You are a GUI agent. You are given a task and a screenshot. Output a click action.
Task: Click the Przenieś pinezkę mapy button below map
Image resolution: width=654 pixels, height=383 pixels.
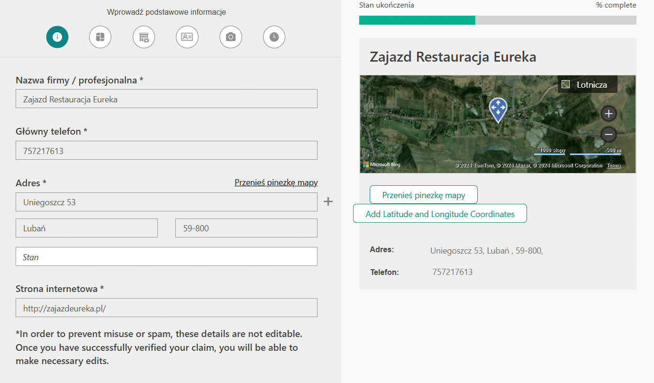pos(424,195)
